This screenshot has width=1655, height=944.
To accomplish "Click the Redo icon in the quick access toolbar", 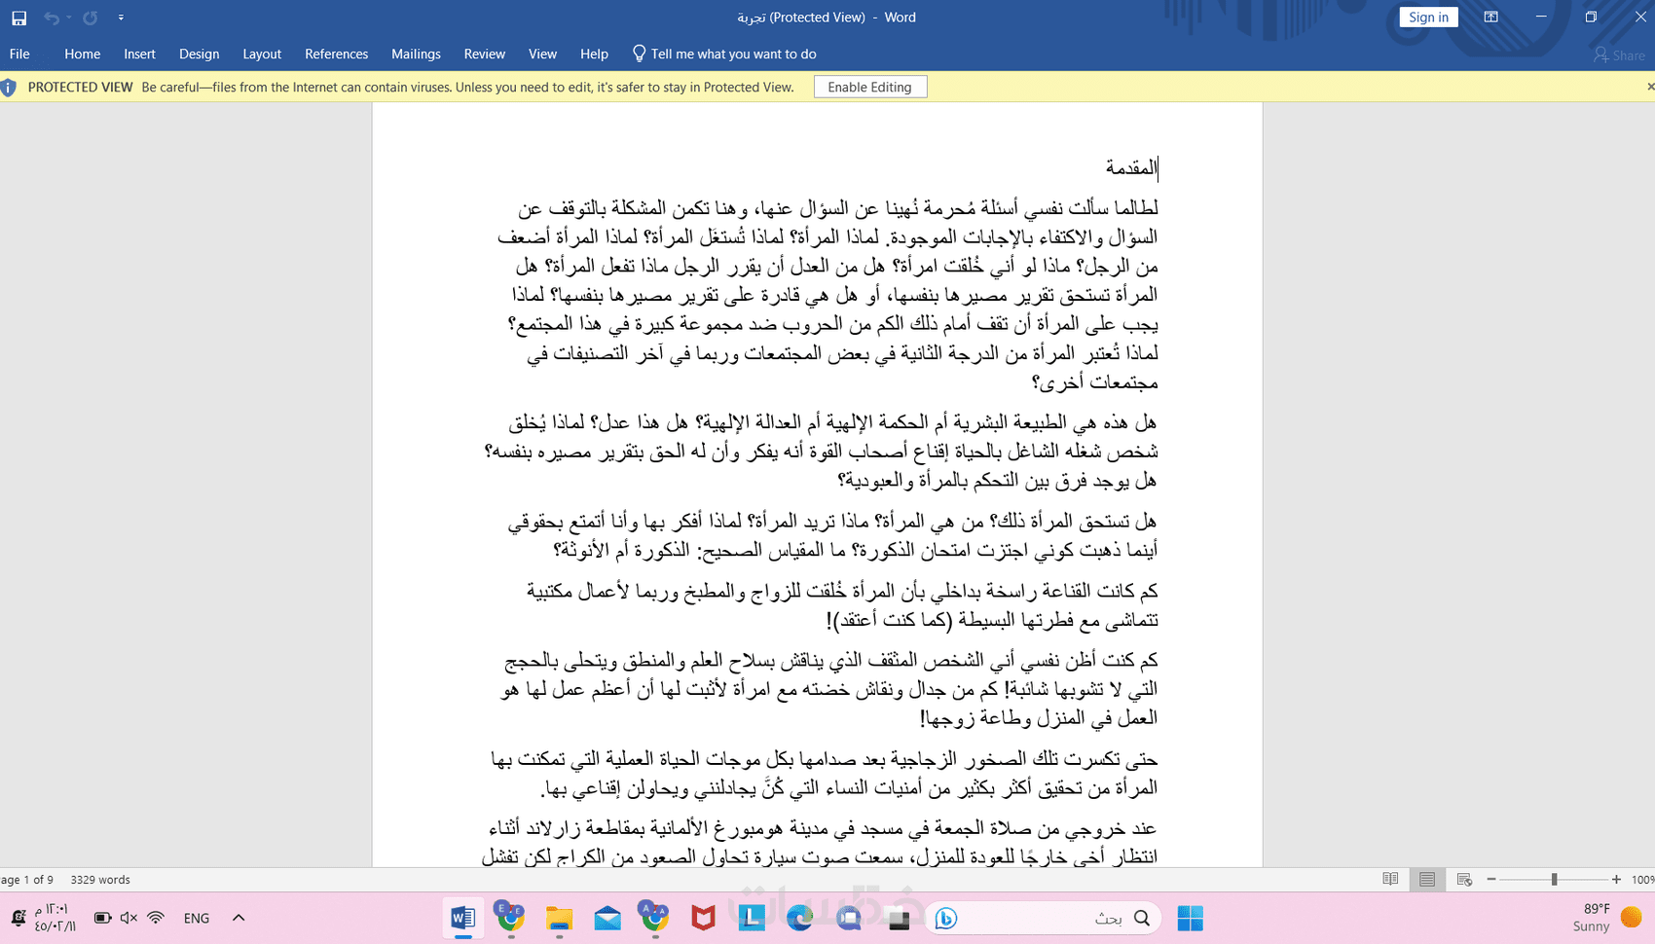I will coord(90,18).
